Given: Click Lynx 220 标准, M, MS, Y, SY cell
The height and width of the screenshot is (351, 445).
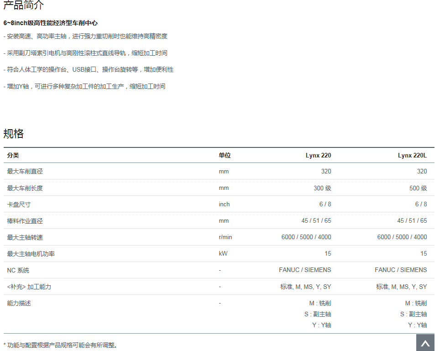Looking at the screenshot, I should (306, 287).
